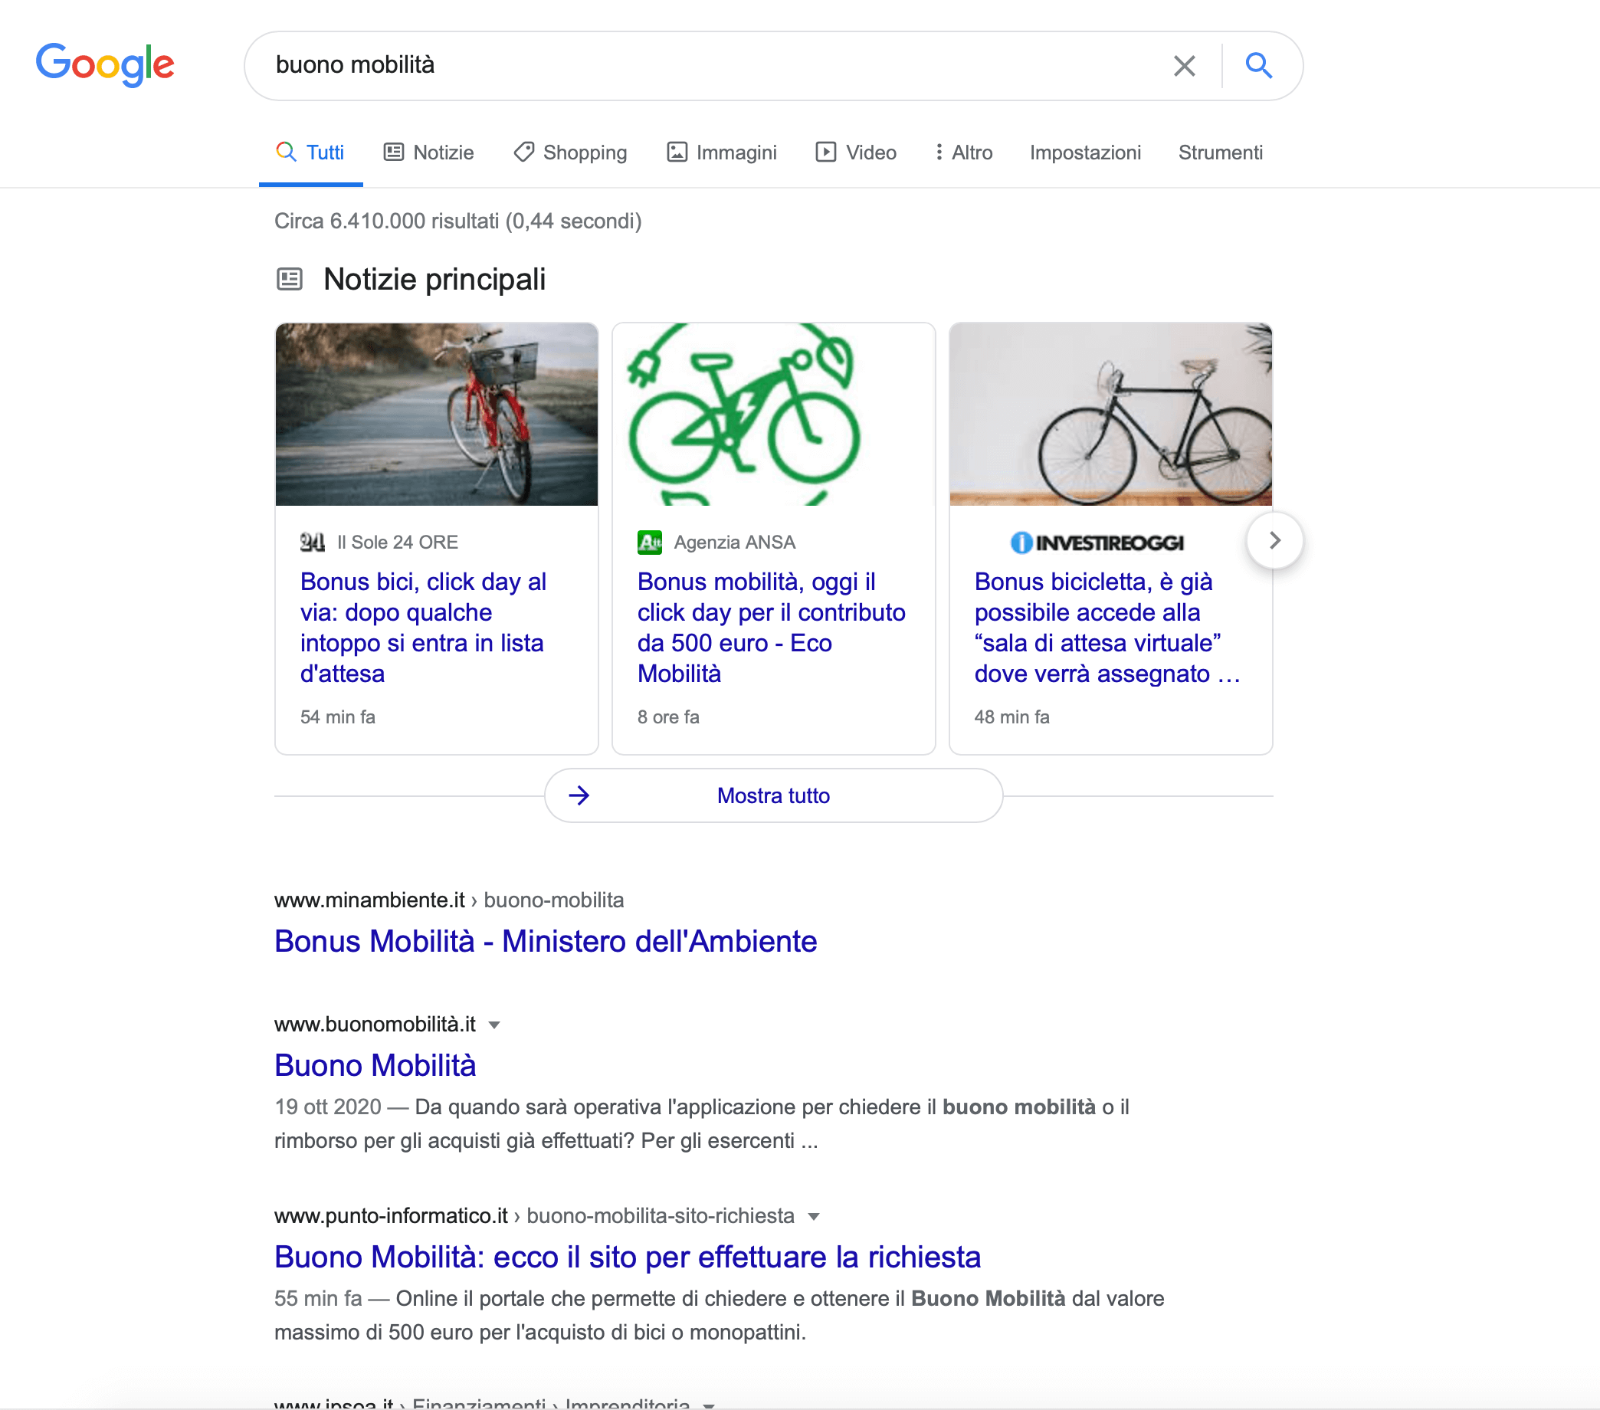
Task: Clear the search box with the X icon
Action: click(1185, 66)
